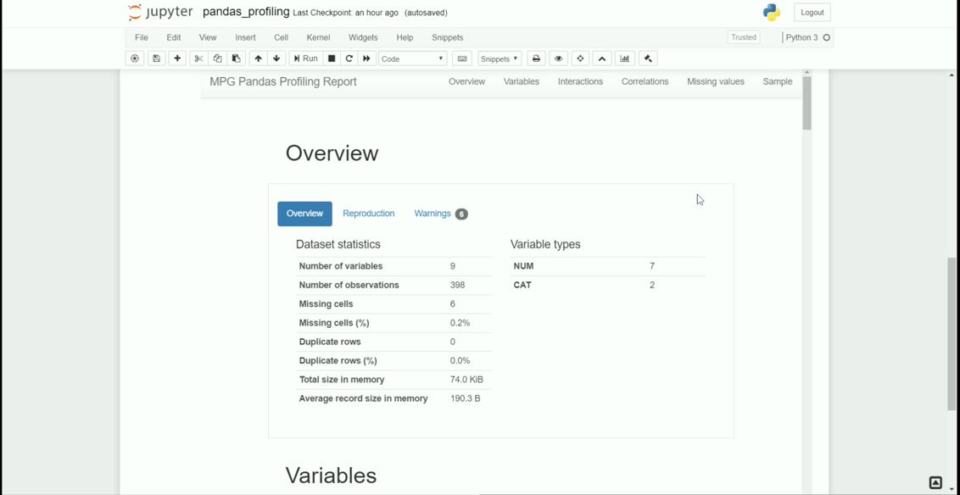Click the 'Last Checkpoint: an hour ago' text
960x495 pixels.
[345, 13]
